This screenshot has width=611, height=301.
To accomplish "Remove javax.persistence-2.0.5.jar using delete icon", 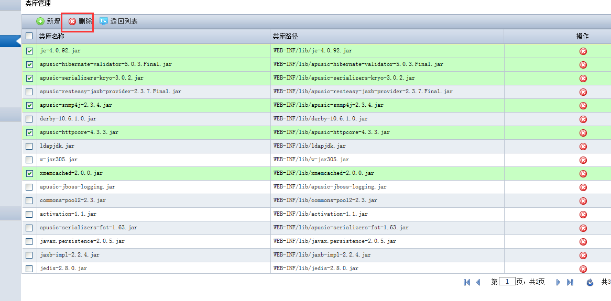I will (583, 241).
